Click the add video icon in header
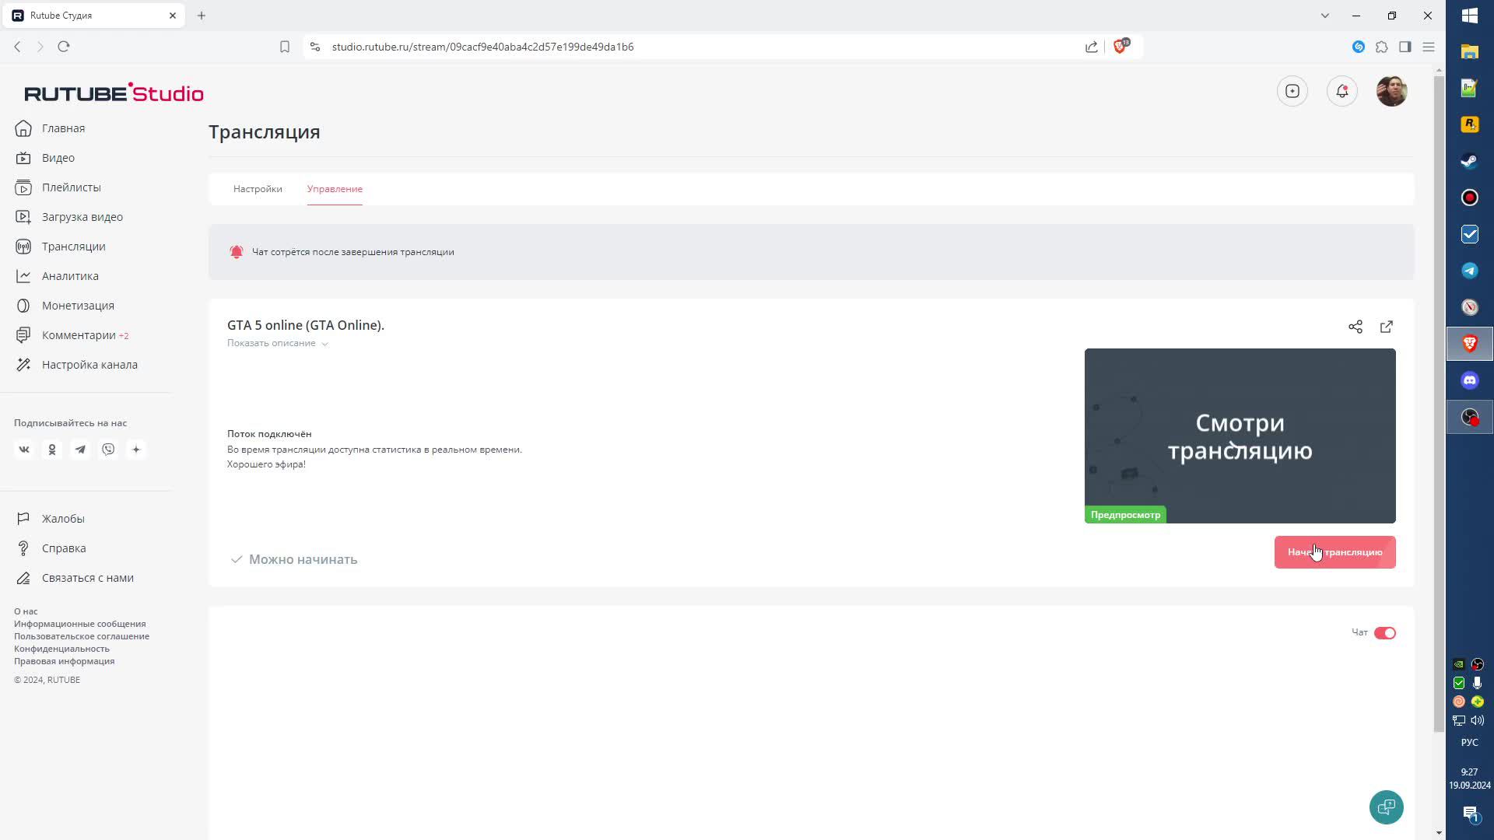 (x=1292, y=91)
